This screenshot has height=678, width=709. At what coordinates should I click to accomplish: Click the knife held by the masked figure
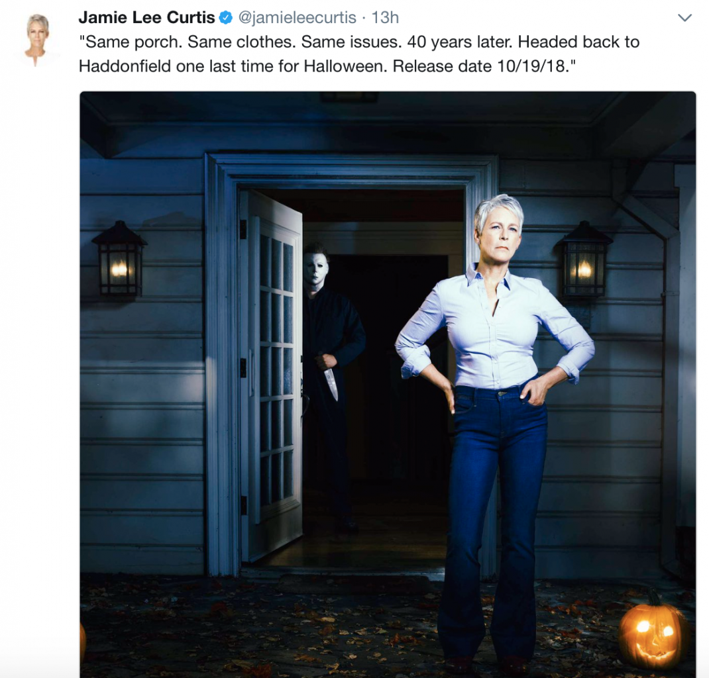[331, 381]
